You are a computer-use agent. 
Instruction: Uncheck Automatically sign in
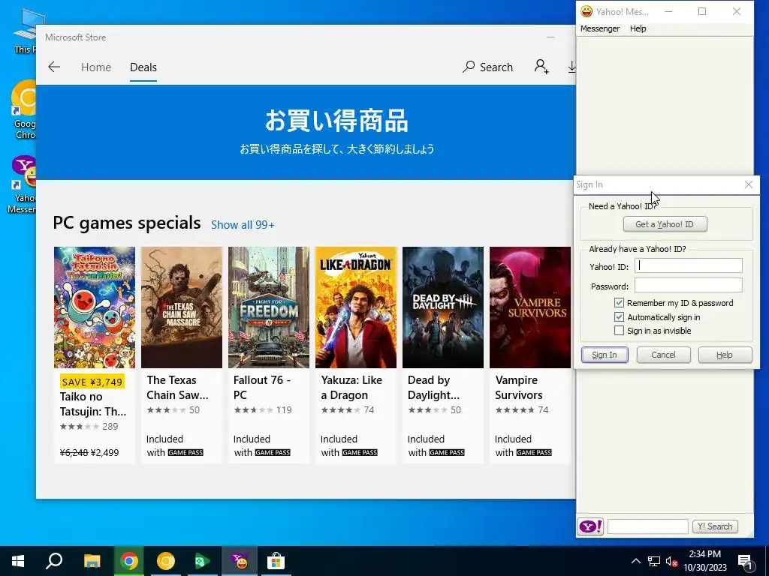(619, 317)
